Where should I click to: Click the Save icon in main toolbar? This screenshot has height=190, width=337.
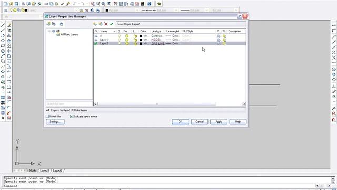(16, 4)
